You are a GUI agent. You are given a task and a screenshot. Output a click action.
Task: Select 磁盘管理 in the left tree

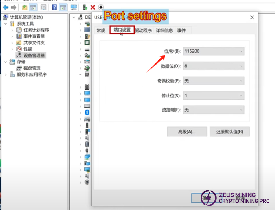(32, 68)
